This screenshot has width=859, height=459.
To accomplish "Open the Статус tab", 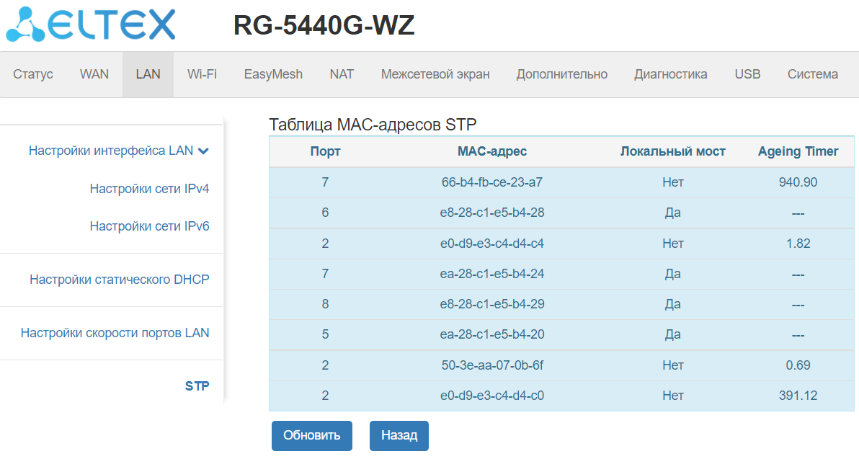I will (33, 74).
